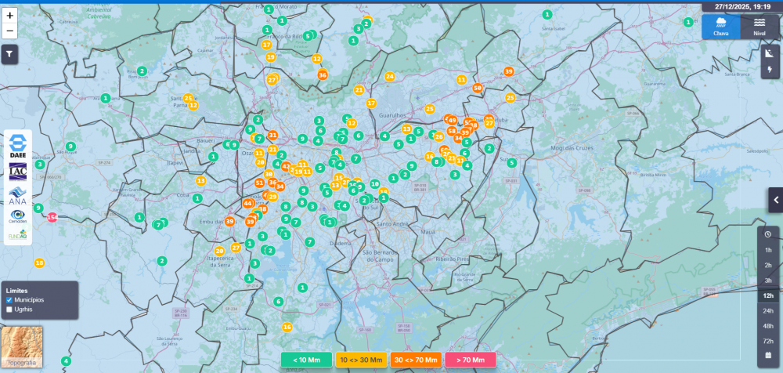Select the 2h accumulation period
The width and height of the screenshot is (783, 373).
tap(768, 265)
